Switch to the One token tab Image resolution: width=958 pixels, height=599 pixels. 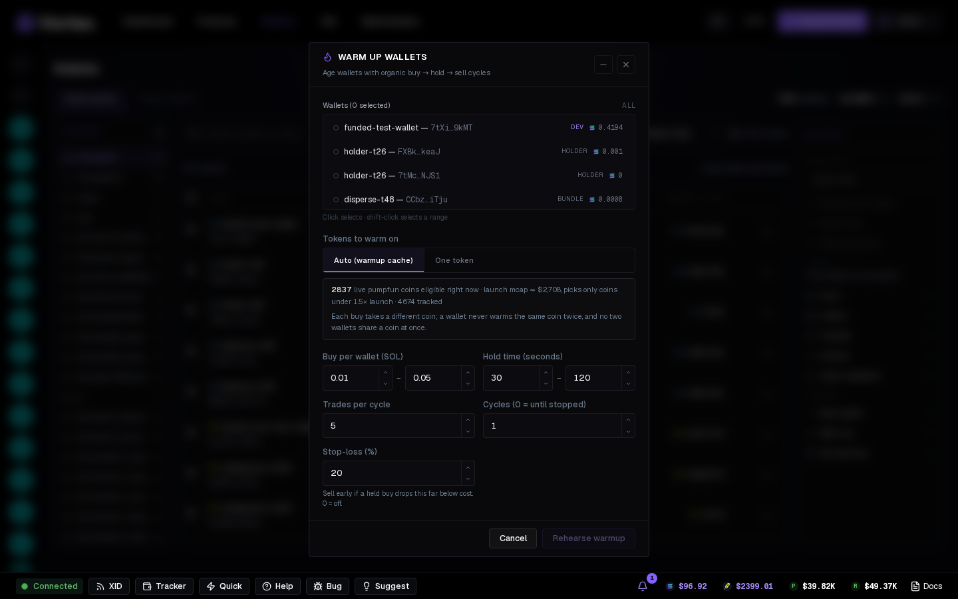tap(454, 260)
